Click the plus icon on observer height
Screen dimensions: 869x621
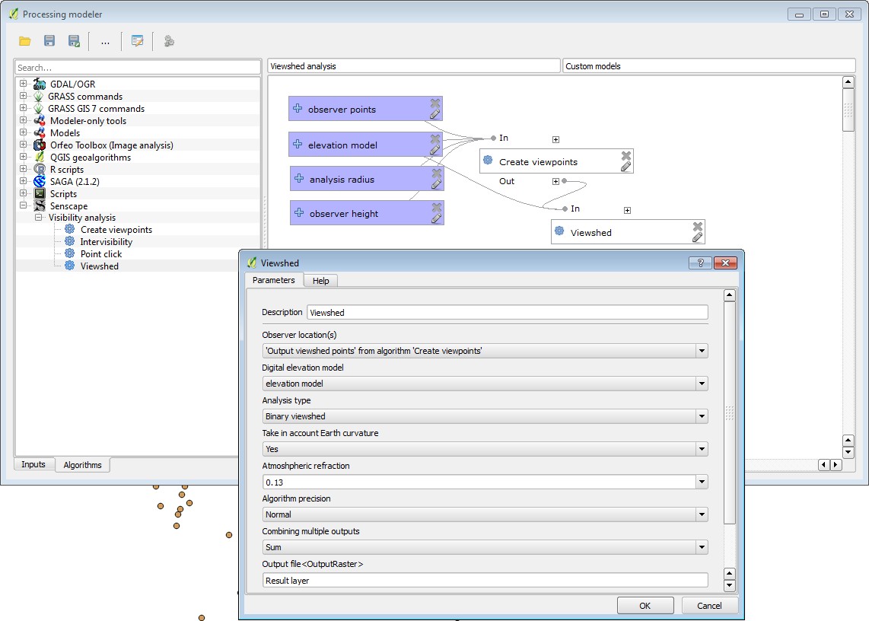[x=299, y=213]
